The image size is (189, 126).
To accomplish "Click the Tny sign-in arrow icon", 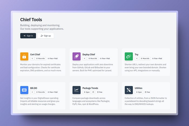I will tap(137, 59).
